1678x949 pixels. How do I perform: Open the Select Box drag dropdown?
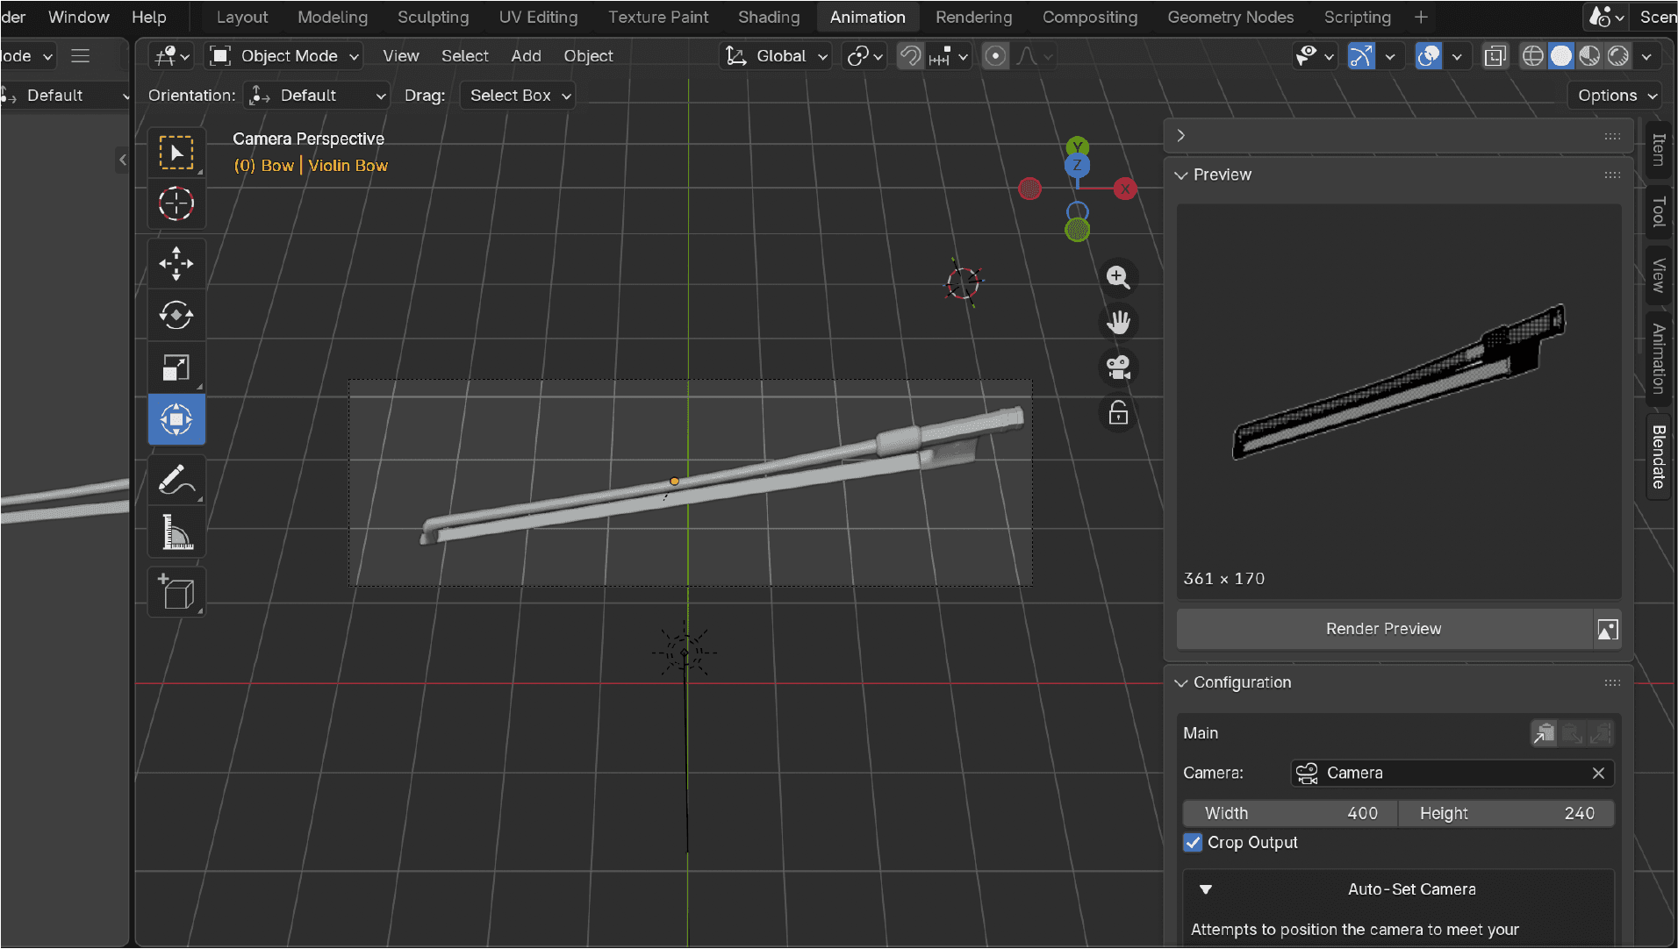click(x=518, y=96)
